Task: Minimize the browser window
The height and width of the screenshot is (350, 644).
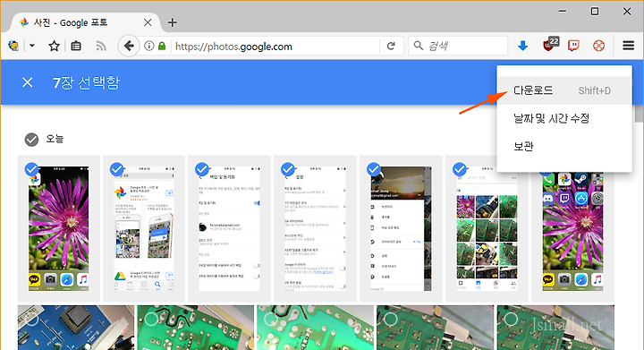Action: click(x=563, y=11)
